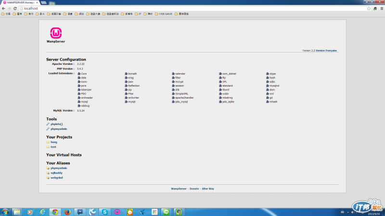Click the 'SimpleXML' extension text

tap(182, 94)
